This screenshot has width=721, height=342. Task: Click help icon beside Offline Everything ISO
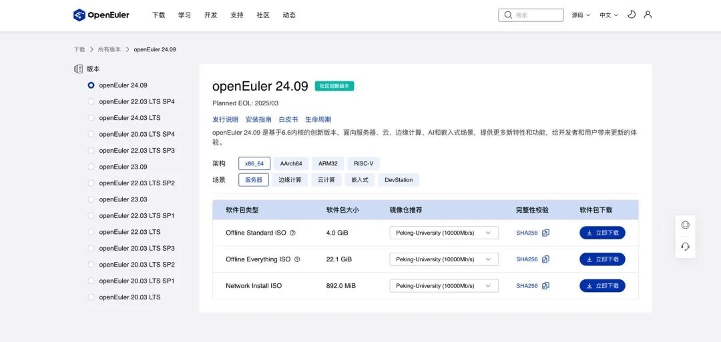coord(297,259)
